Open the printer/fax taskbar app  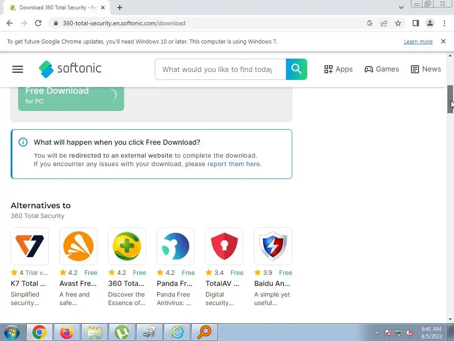[149, 332]
